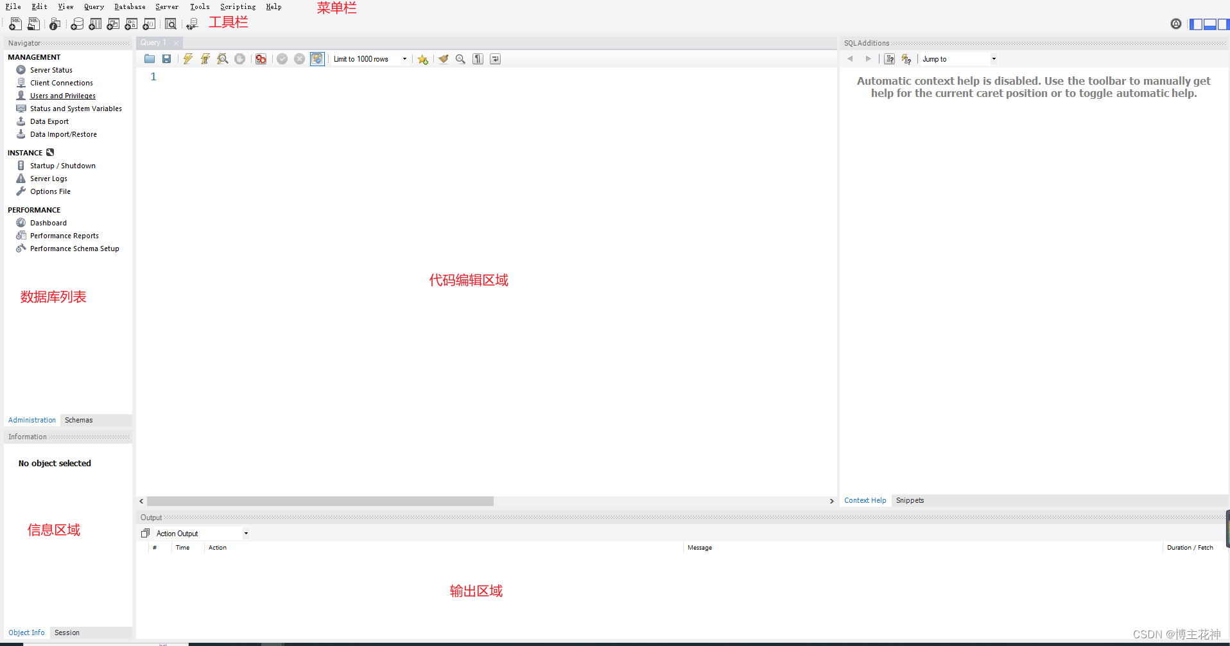
Task: Open Options File
Action: click(50, 191)
